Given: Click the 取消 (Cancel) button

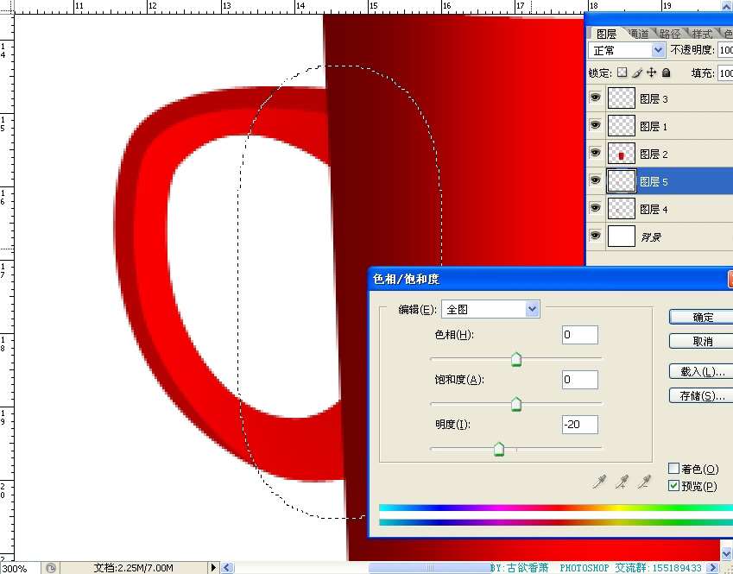Looking at the screenshot, I should (701, 341).
